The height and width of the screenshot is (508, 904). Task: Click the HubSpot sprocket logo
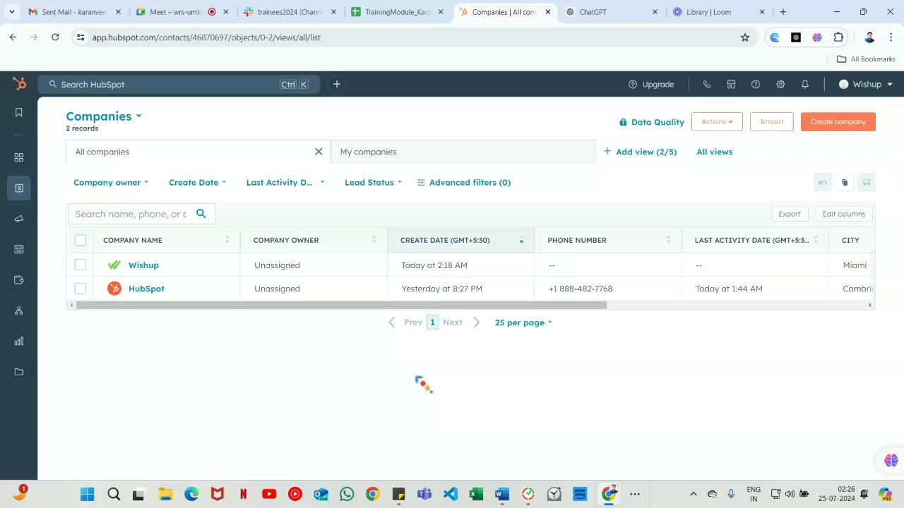19,84
